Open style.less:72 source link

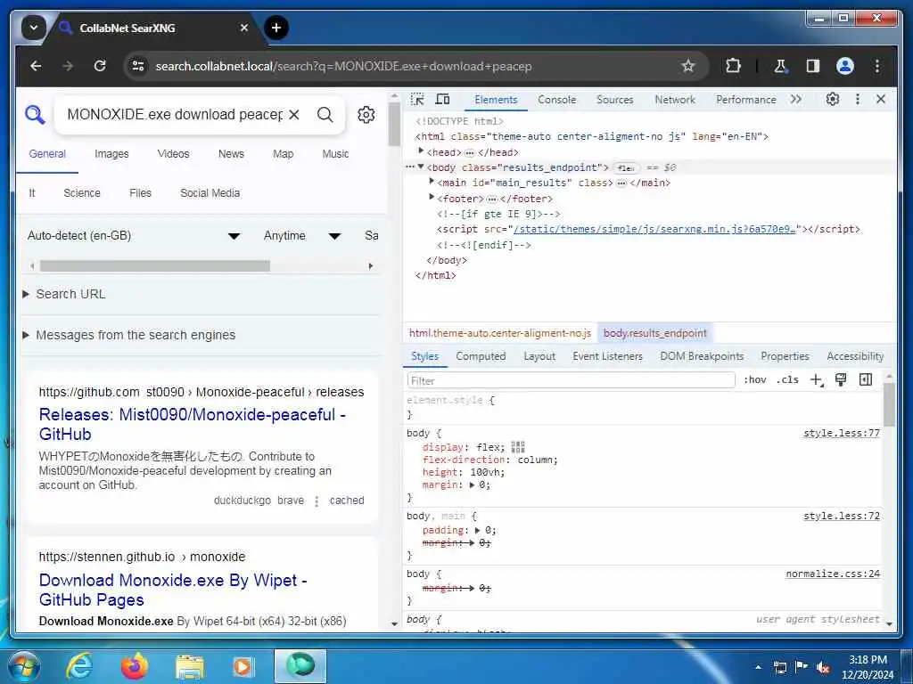[842, 516]
